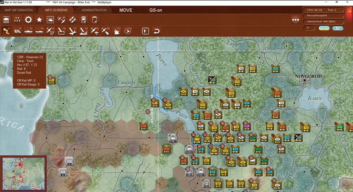Select F7 bomb airfield mode
The image size is (353, 192).
(x=72, y=31)
